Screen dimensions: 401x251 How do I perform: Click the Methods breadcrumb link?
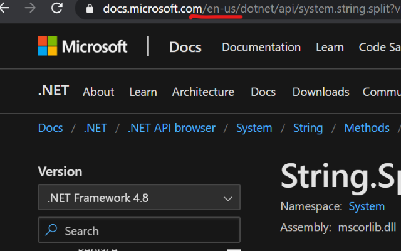point(367,127)
